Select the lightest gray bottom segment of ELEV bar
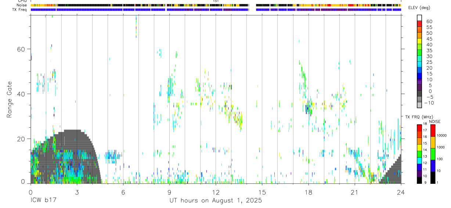The image size is (451, 208). coord(419,105)
